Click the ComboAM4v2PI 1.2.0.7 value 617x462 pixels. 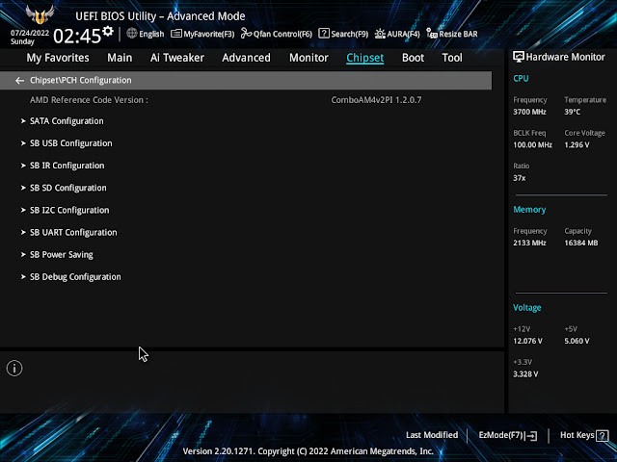[376, 100]
